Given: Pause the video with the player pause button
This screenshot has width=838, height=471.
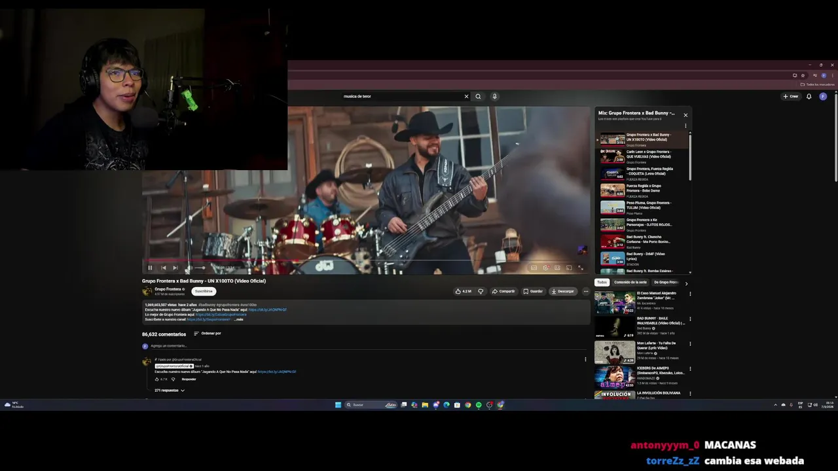Looking at the screenshot, I should tap(150, 268).
